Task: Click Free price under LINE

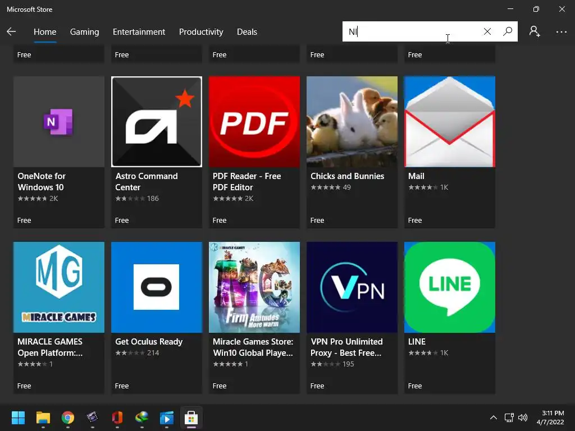Action: click(x=415, y=386)
